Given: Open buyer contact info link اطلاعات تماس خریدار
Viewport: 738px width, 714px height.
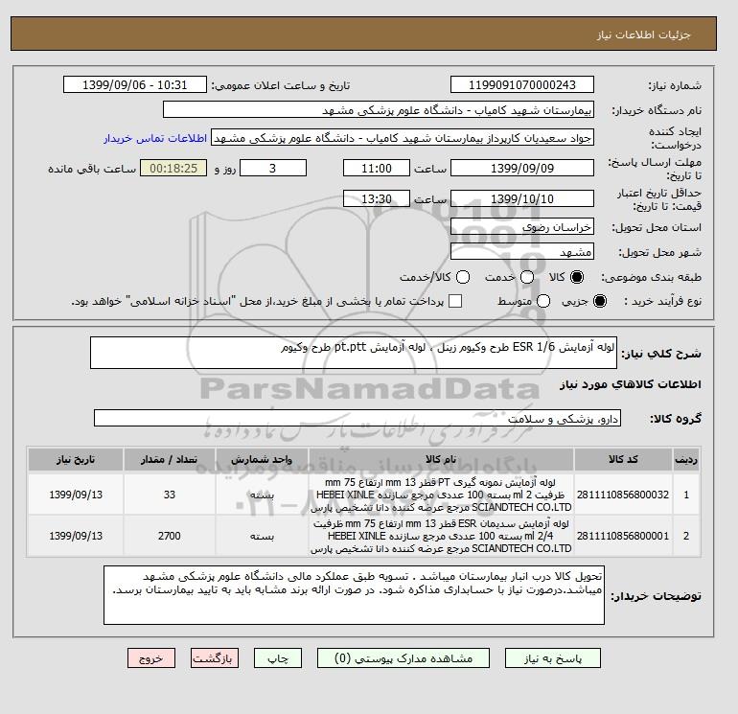Looking at the screenshot, I should (x=155, y=138).
